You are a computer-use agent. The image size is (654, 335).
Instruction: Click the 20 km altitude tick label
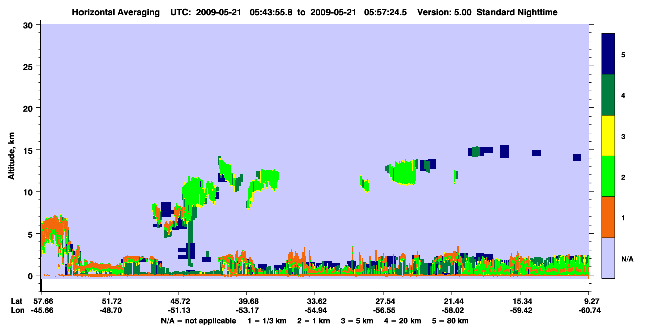click(x=29, y=108)
